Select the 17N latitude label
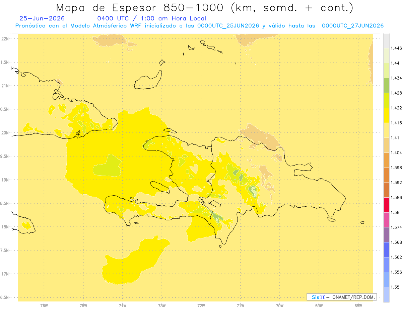 click(5, 274)
